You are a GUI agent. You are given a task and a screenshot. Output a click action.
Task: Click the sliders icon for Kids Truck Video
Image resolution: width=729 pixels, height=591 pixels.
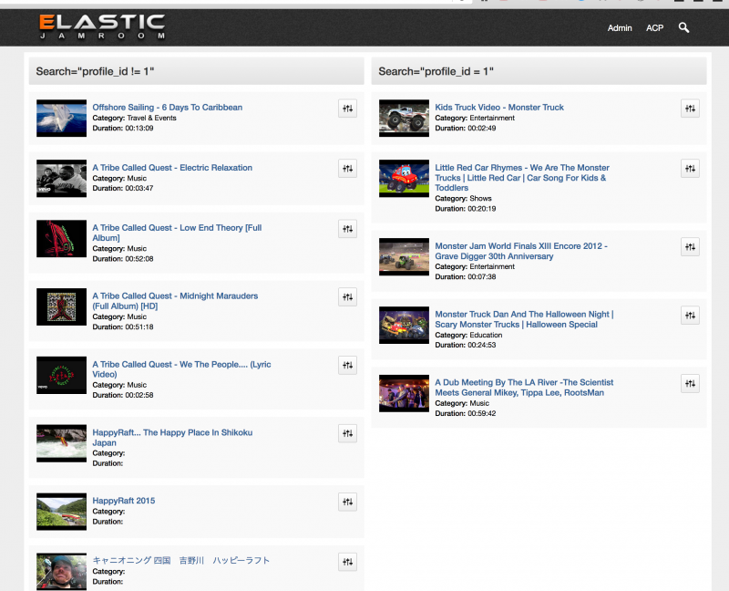click(690, 109)
